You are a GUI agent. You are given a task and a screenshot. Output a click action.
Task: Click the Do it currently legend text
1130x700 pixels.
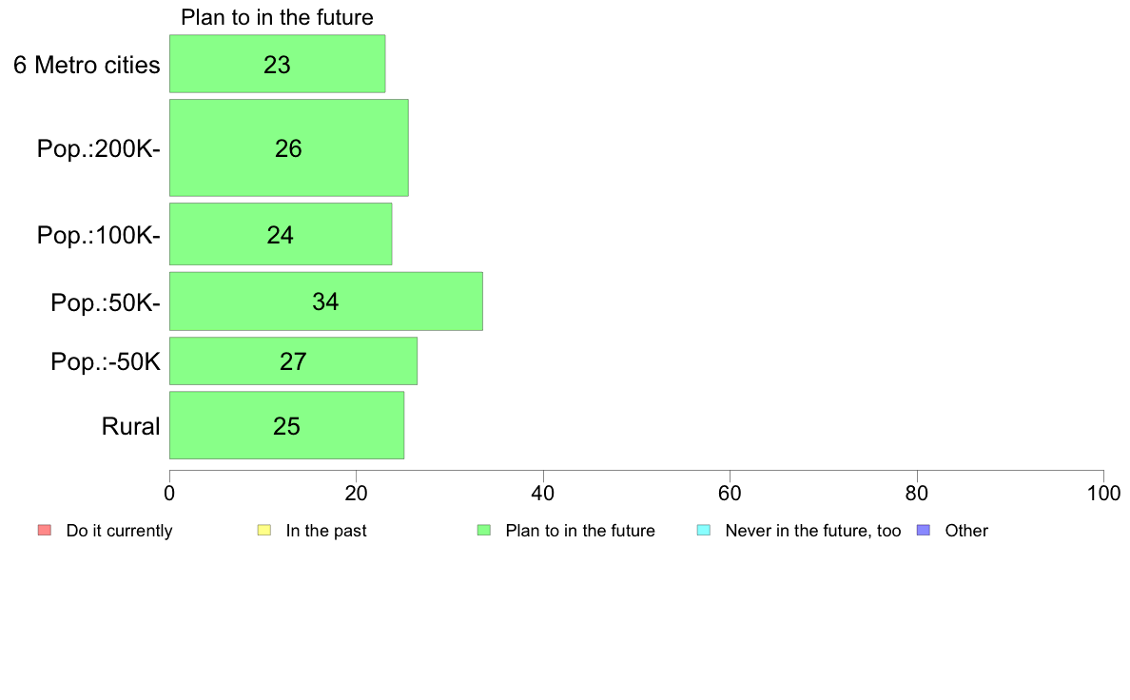tap(119, 531)
